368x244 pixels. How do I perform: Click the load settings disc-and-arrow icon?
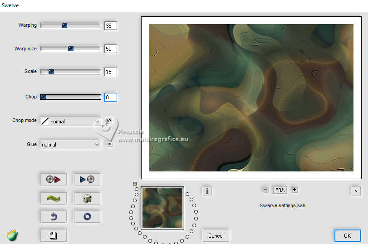pos(53,180)
